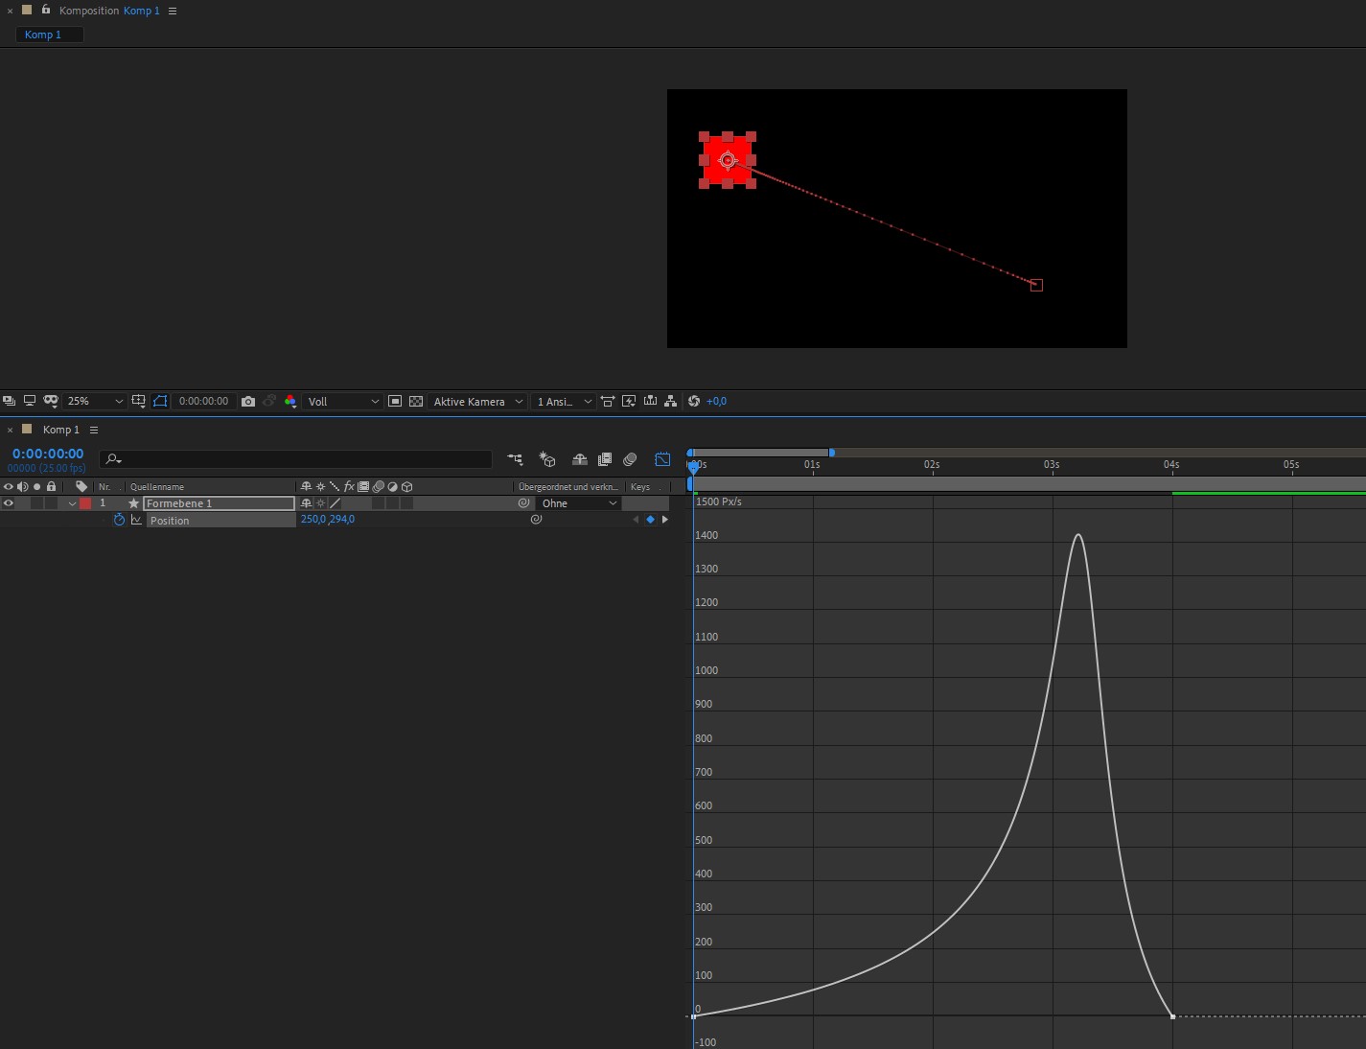Click the composition mini-flowchart icon

[x=515, y=459]
